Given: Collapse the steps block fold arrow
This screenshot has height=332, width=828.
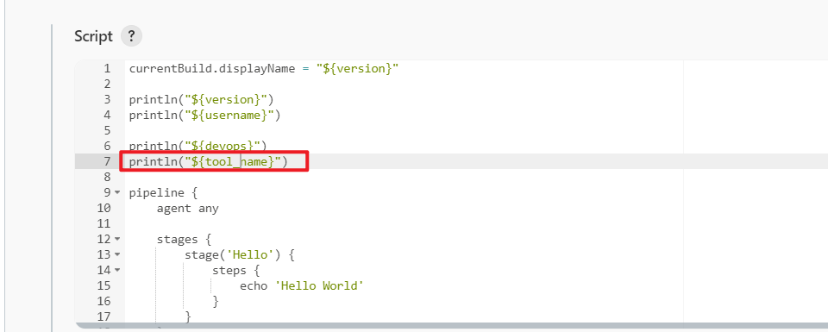Looking at the screenshot, I should point(117,270).
